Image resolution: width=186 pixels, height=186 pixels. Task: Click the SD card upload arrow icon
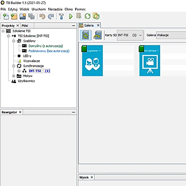tap(97, 35)
